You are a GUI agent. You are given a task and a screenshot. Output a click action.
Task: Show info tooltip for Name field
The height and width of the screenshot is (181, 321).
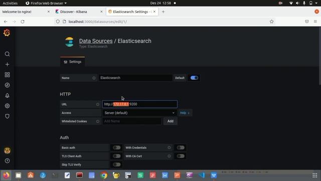[x=94, y=78]
